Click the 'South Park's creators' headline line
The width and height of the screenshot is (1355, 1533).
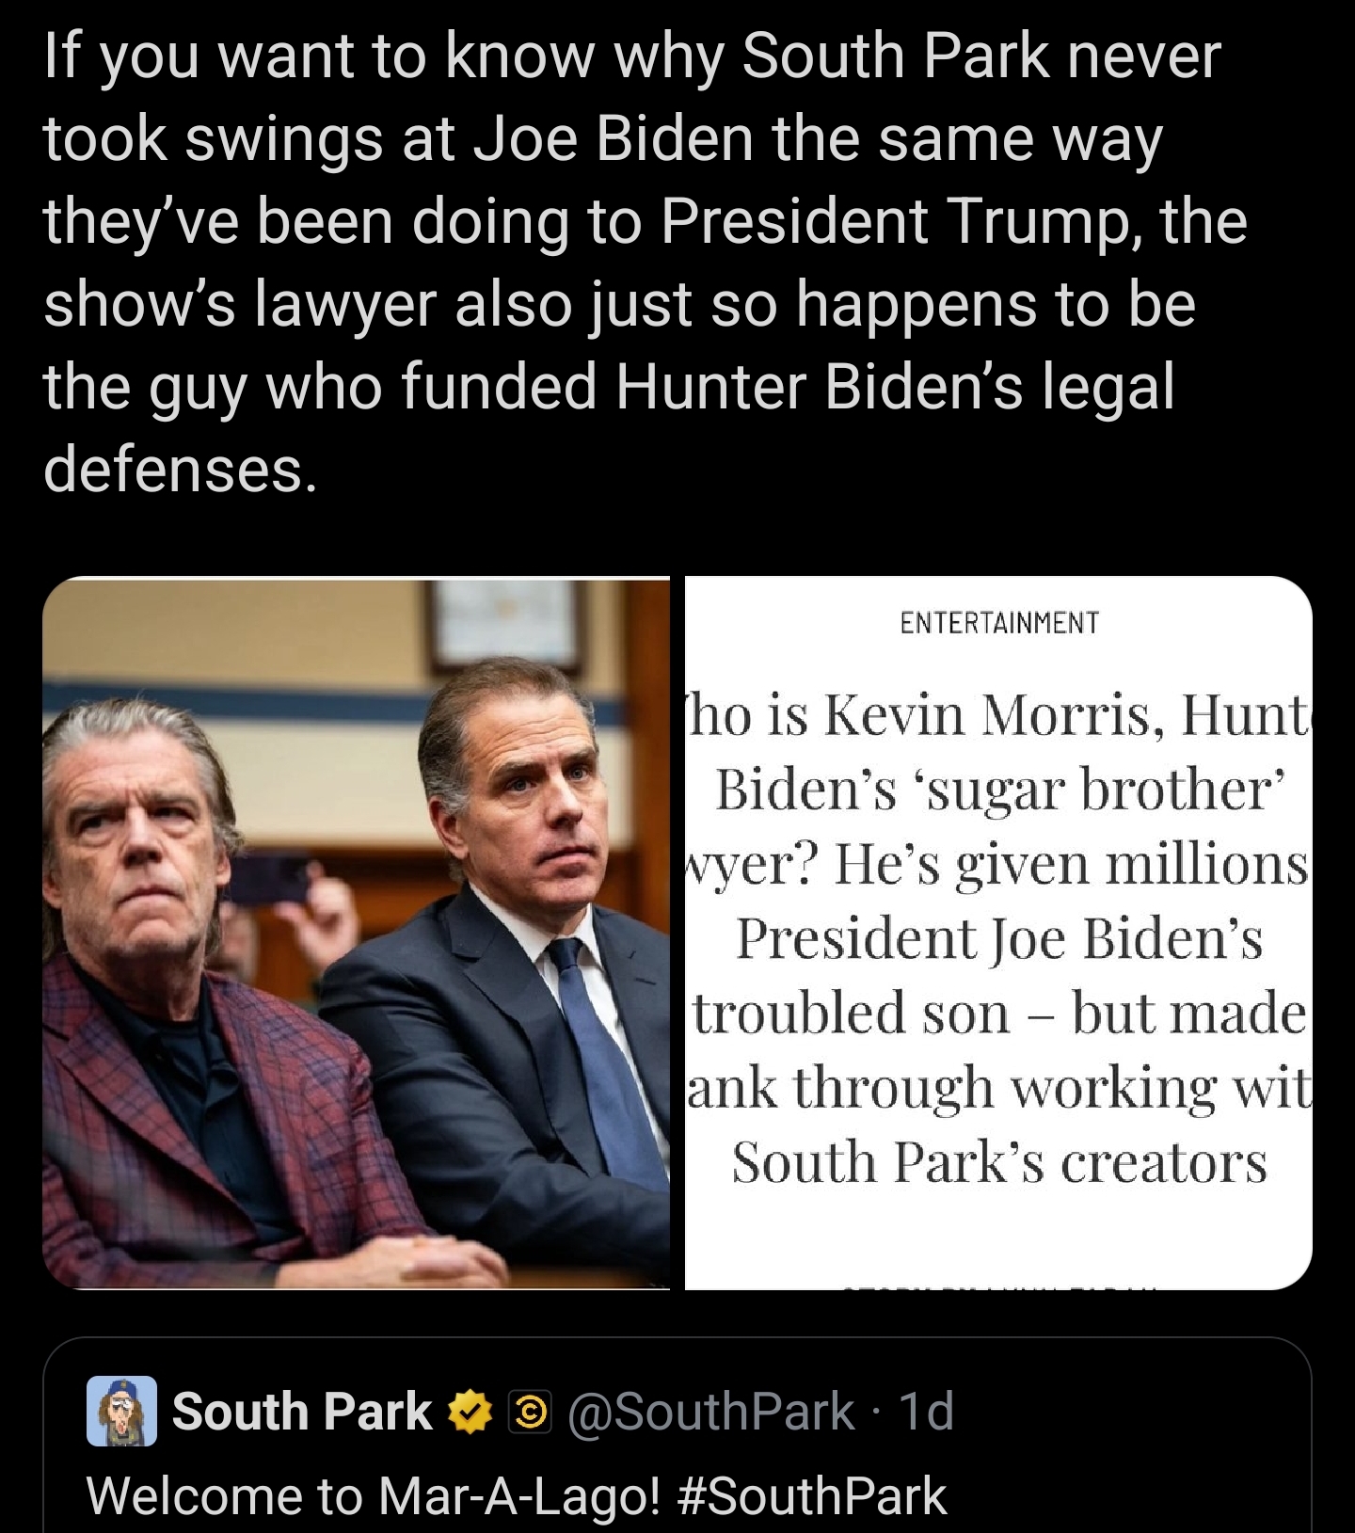tap(999, 1162)
